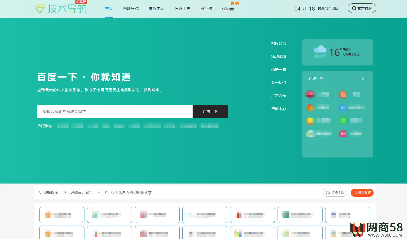This screenshot has width=407, height=239.
Task: Open the 帮助中心 link
Action: tap(279, 109)
